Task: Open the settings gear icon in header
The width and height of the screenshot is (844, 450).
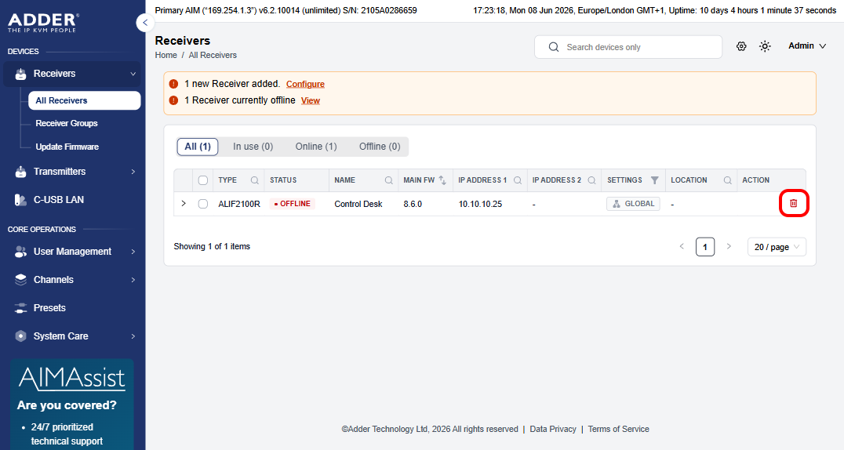Action: point(741,46)
